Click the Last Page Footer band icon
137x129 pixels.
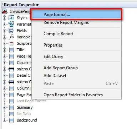[11, 101]
